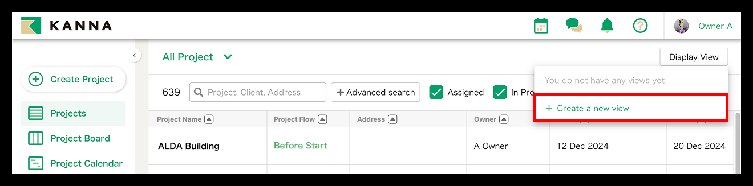The height and width of the screenshot is (186, 753).
Task: Open the help question mark icon
Action: tap(640, 26)
